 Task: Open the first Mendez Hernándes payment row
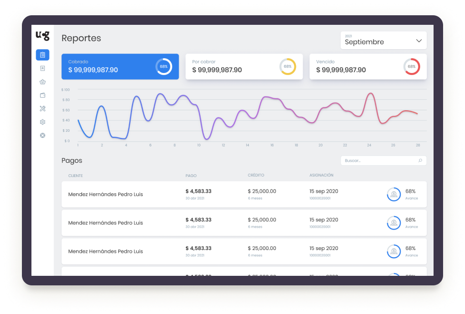point(243,194)
